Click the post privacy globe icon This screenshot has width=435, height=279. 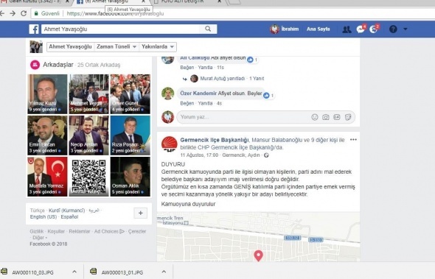(x=266, y=155)
